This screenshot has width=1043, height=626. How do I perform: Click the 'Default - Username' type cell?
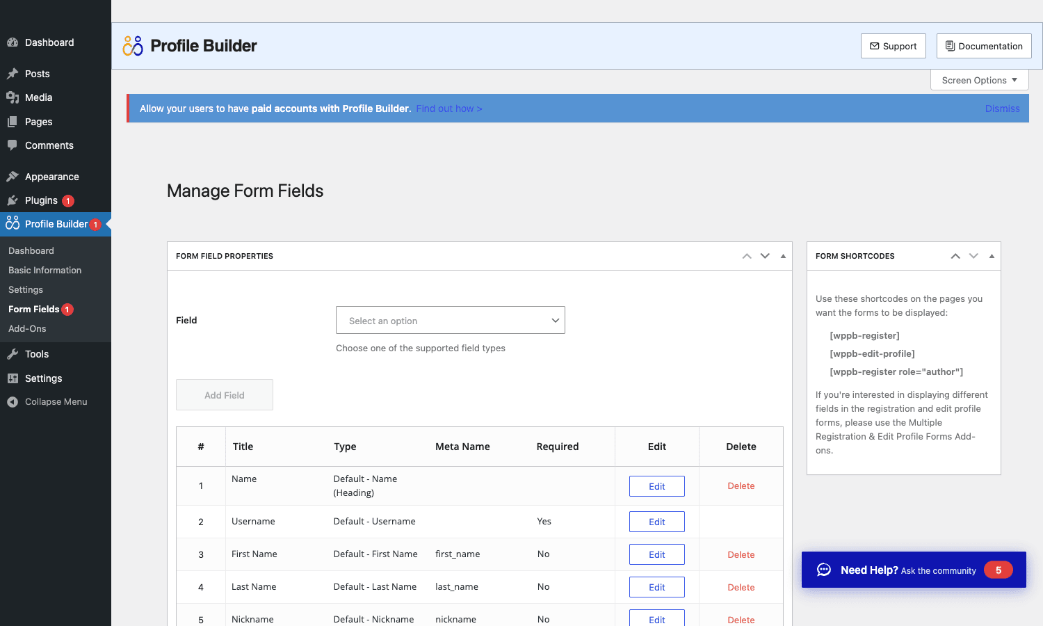[374, 522]
